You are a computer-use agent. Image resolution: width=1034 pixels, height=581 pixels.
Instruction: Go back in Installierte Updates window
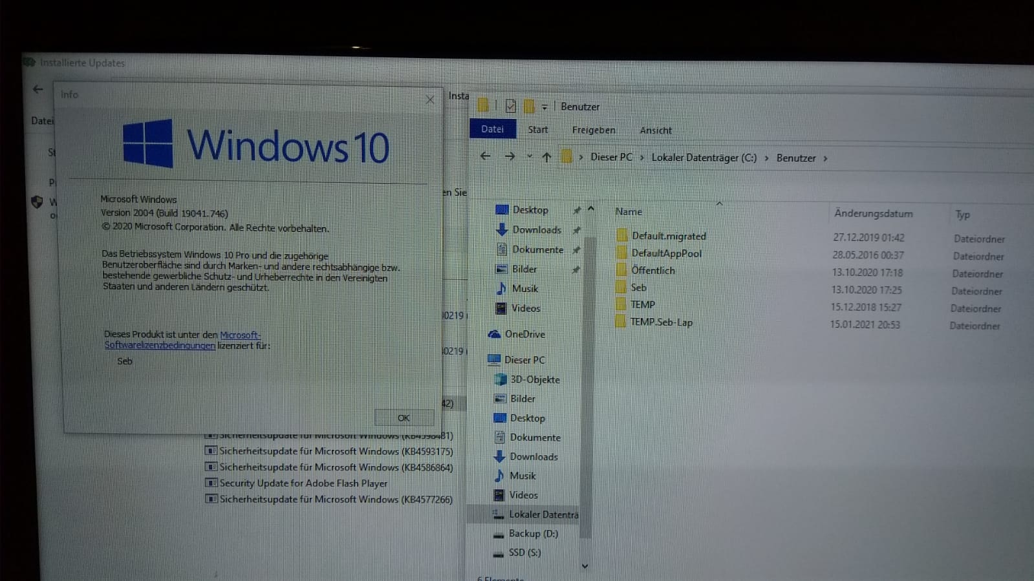(x=38, y=89)
